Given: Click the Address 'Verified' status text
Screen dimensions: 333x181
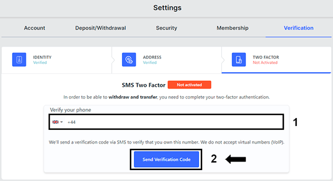Looking at the screenshot, I should (x=150, y=62).
